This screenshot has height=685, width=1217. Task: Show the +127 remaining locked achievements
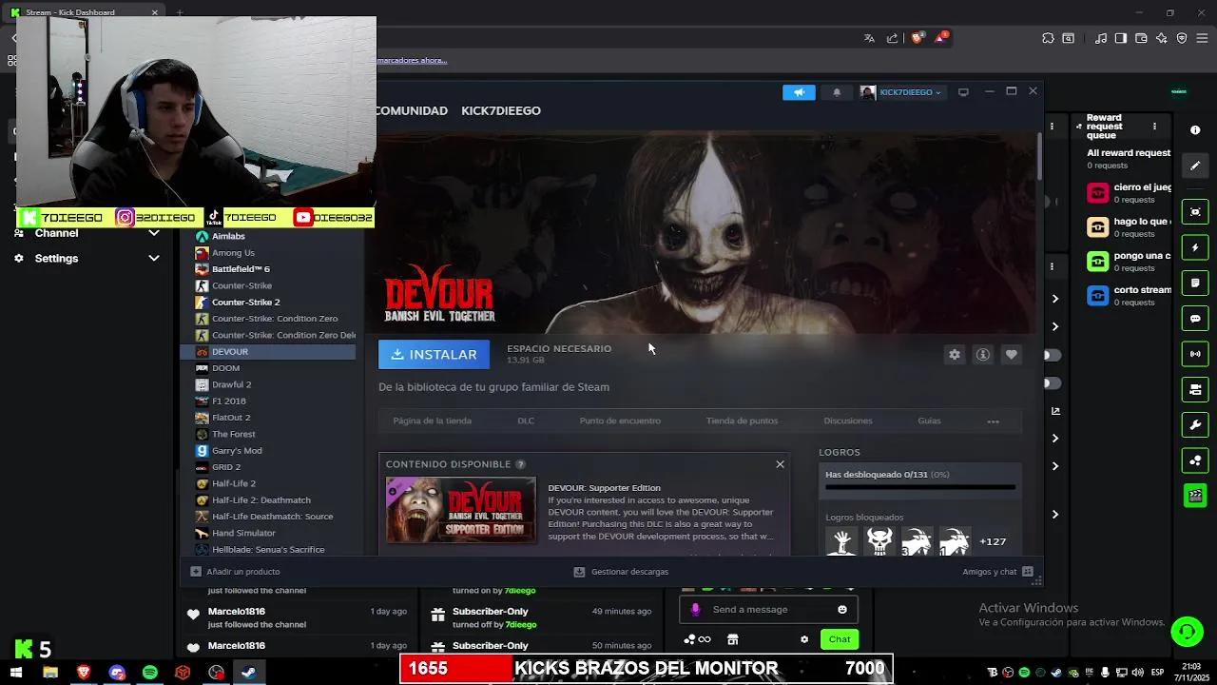tap(993, 541)
